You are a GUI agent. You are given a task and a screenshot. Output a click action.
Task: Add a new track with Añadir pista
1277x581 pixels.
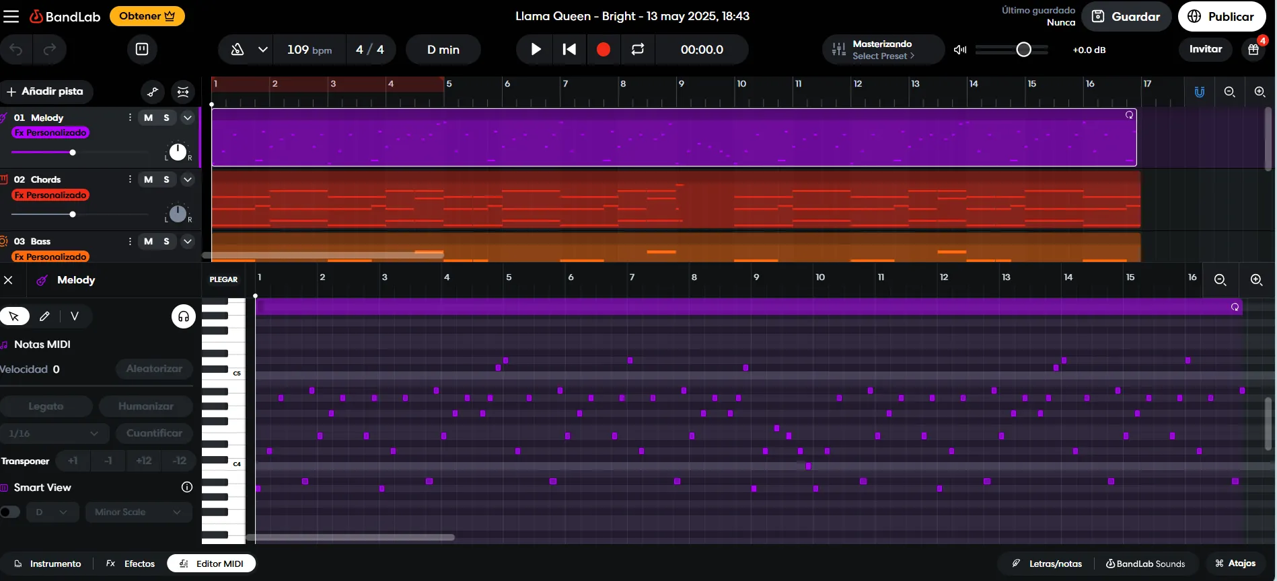point(46,91)
